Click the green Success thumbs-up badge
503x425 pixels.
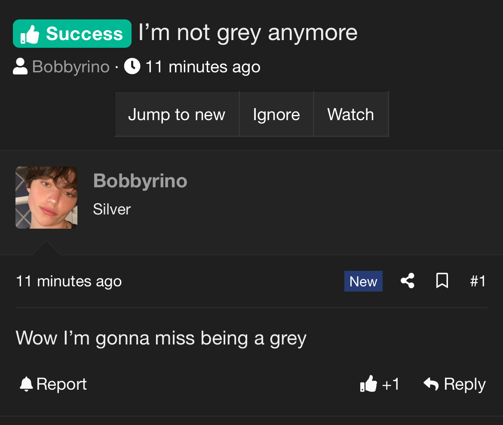click(72, 34)
